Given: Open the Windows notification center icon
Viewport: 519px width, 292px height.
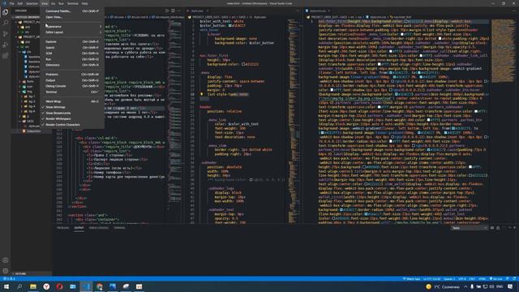Looking at the screenshot, I should pos(510,286).
